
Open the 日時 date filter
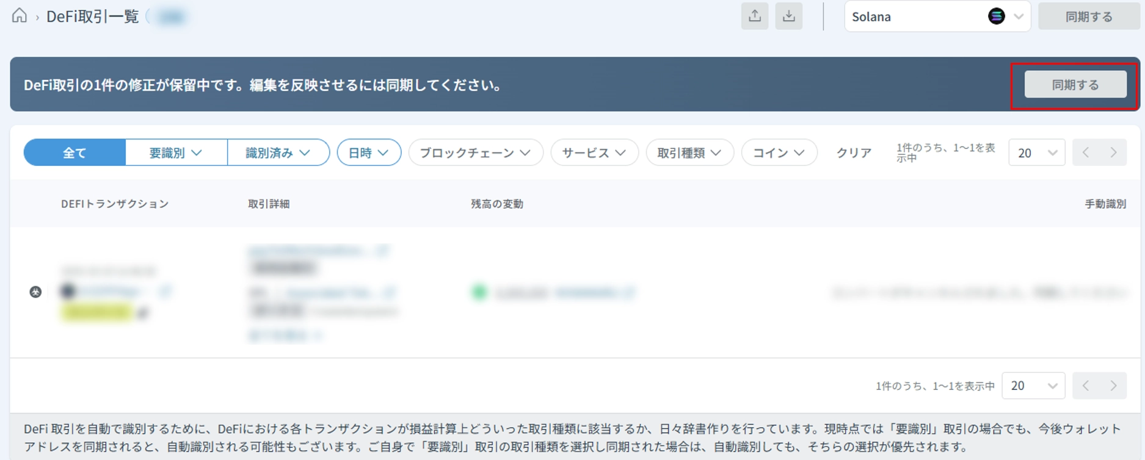click(369, 153)
